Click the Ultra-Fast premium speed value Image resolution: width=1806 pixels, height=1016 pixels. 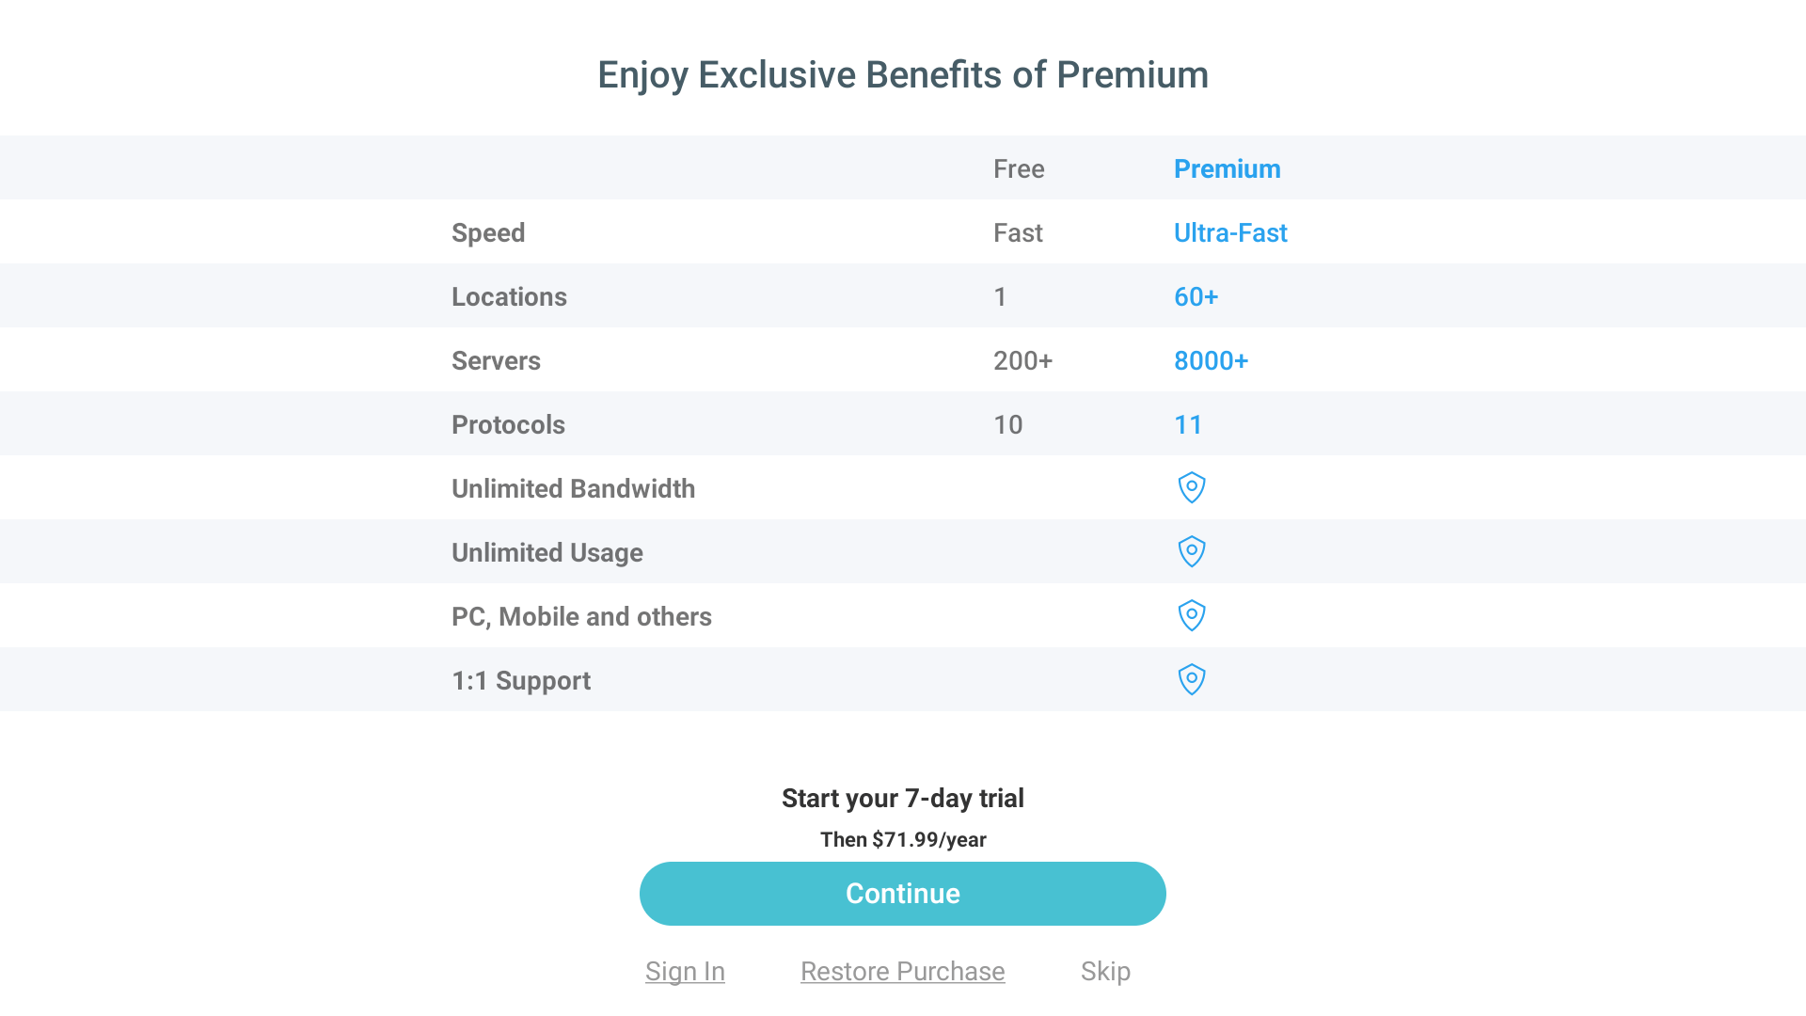click(x=1230, y=233)
